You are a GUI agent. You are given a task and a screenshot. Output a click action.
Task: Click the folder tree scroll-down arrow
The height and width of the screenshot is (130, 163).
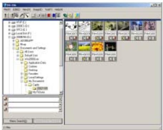[x=61, y=92]
